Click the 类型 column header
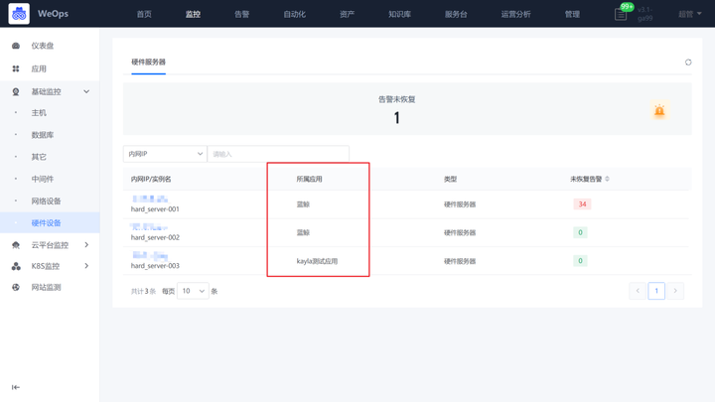The image size is (715, 402). click(450, 179)
